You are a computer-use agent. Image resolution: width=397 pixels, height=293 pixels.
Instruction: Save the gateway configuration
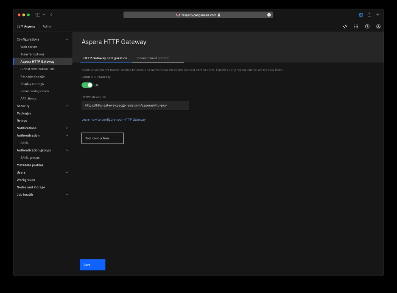click(92, 265)
